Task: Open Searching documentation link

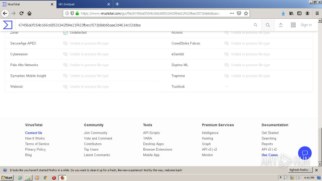Action: click(269, 138)
